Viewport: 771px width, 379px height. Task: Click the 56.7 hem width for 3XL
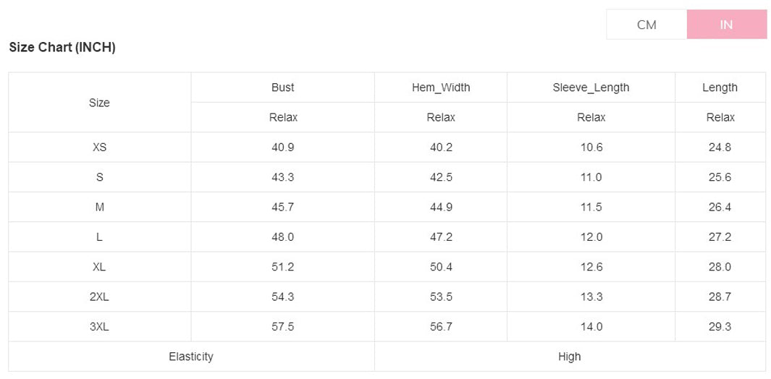point(441,327)
